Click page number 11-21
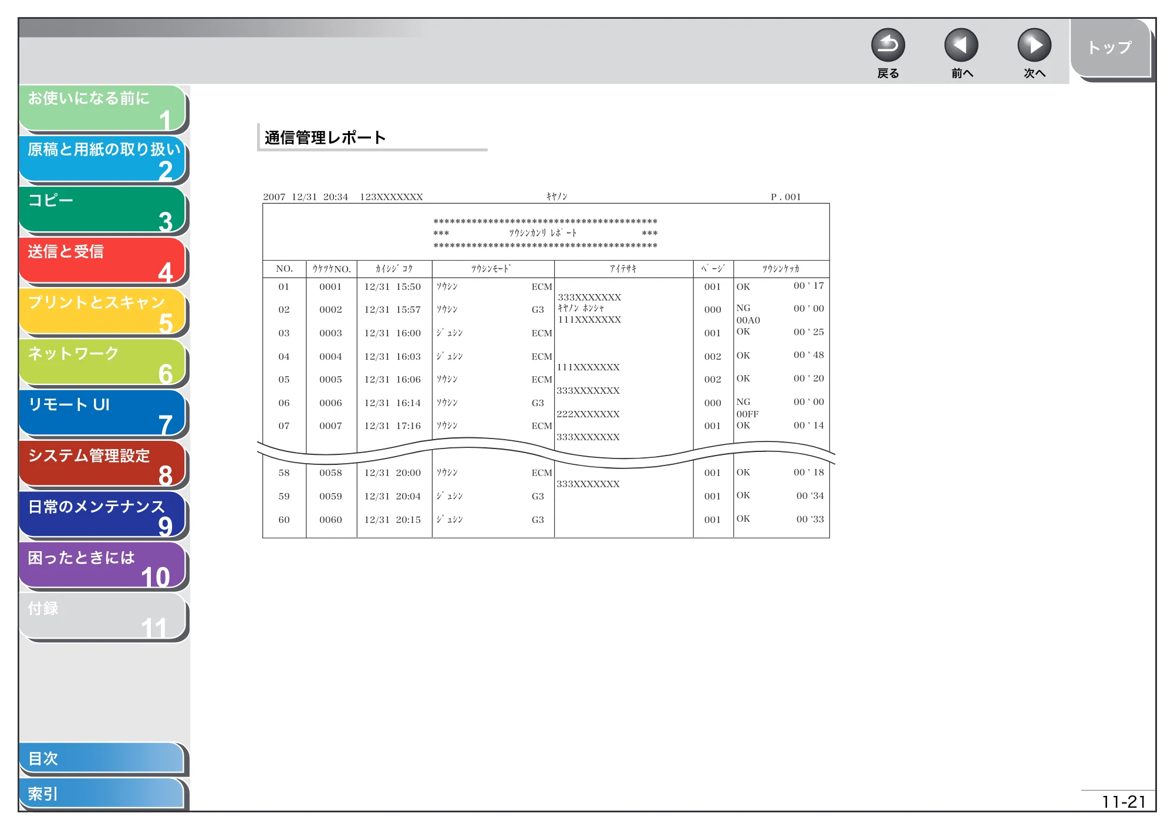Viewport: 1174px width, 830px height. [1124, 802]
